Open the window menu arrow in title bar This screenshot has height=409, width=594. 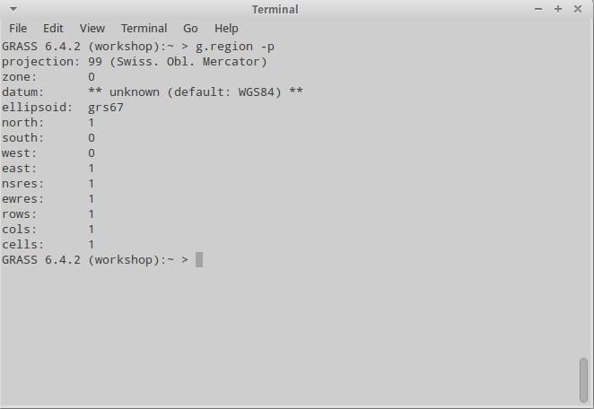(x=13, y=9)
